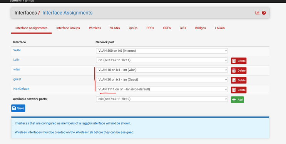Click the Interfaces breadcrumb text

[x=25, y=13]
